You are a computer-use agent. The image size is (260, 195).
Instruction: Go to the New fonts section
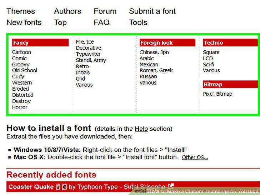(x=24, y=22)
